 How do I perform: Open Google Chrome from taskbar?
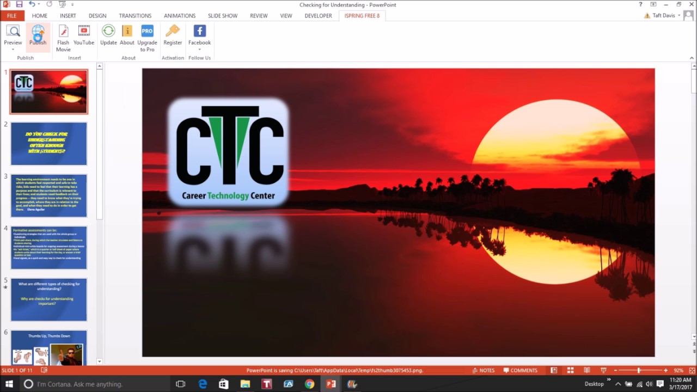click(x=309, y=384)
